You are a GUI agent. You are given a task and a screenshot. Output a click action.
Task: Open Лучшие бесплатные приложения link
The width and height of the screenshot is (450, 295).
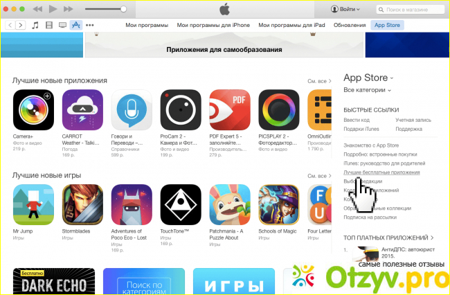coord(381,172)
